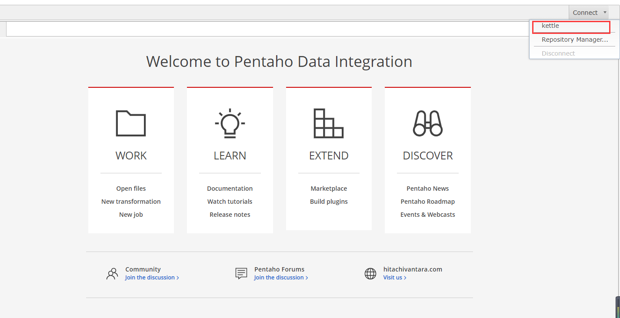Click the empty address bar field
This screenshot has width=620, height=318.
268,29
